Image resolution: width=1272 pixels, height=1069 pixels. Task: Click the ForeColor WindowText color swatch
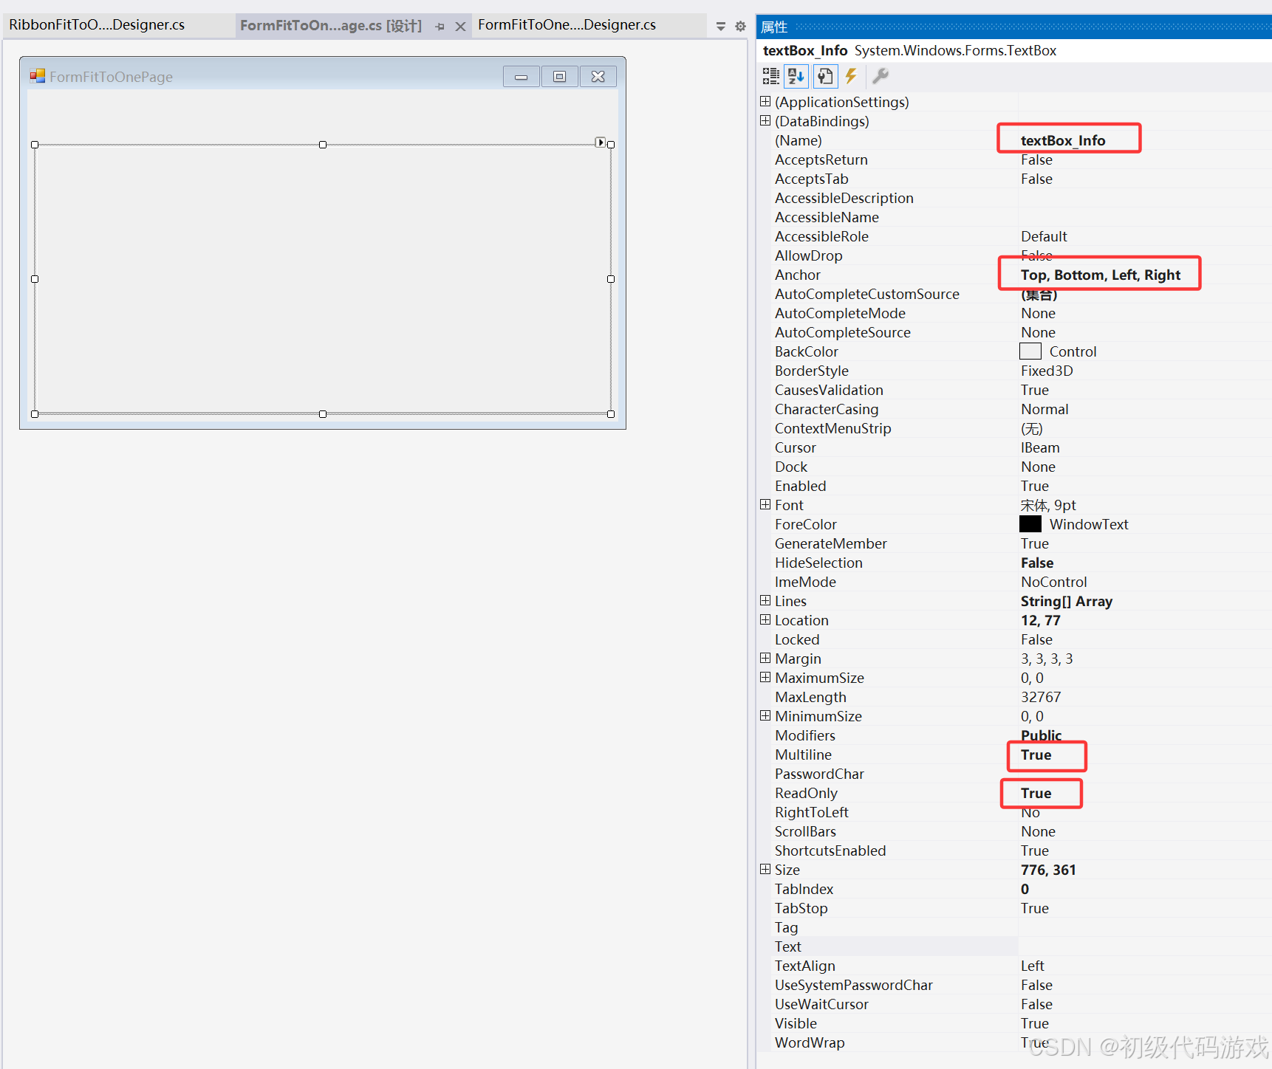pos(1030,524)
